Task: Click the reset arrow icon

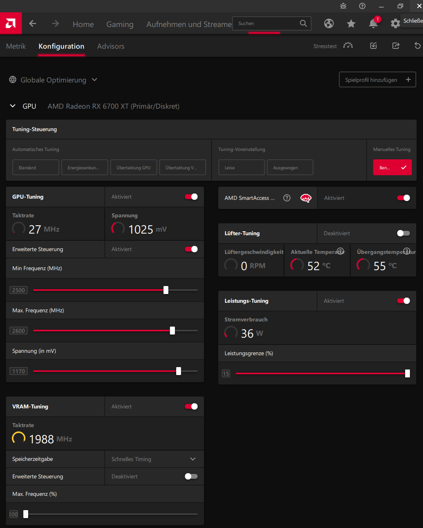Action: coord(417,46)
